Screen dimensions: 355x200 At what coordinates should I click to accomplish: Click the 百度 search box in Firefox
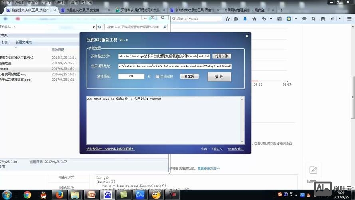(196, 19)
